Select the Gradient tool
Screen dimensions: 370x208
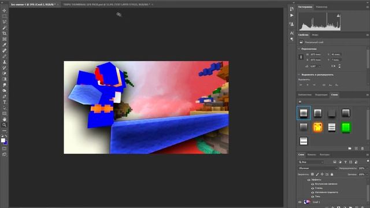pos(4,79)
